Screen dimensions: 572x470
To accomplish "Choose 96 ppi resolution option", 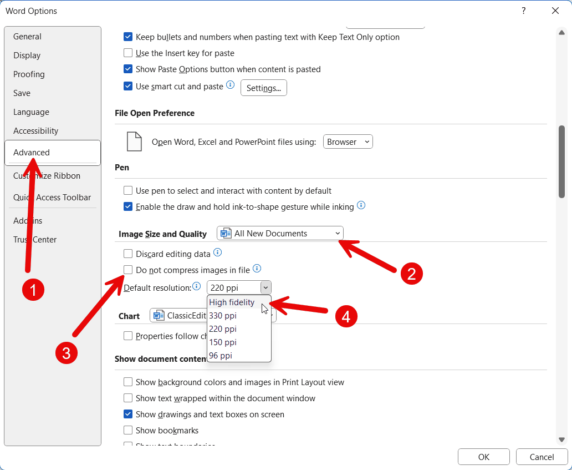I will tap(238, 355).
